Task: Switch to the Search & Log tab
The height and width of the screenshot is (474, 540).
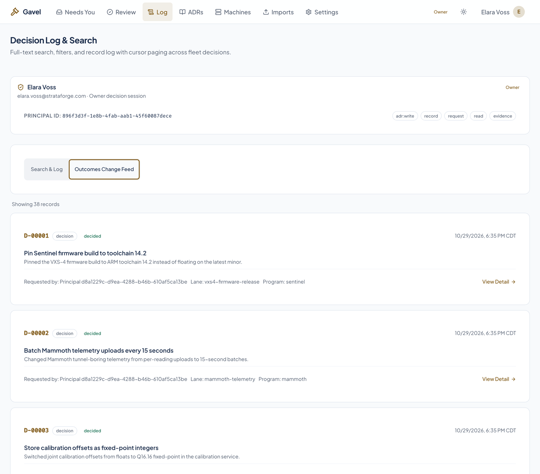Action: pyautogui.click(x=46, y=169)
